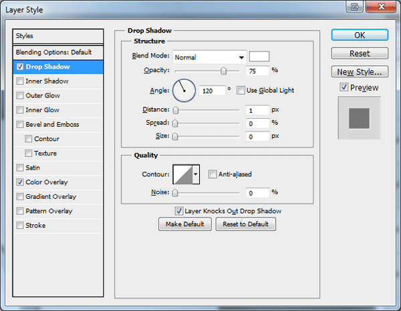This screenshot has width=401, height=311.
Task: Enable the Satin checkbox
Action: 20,168
